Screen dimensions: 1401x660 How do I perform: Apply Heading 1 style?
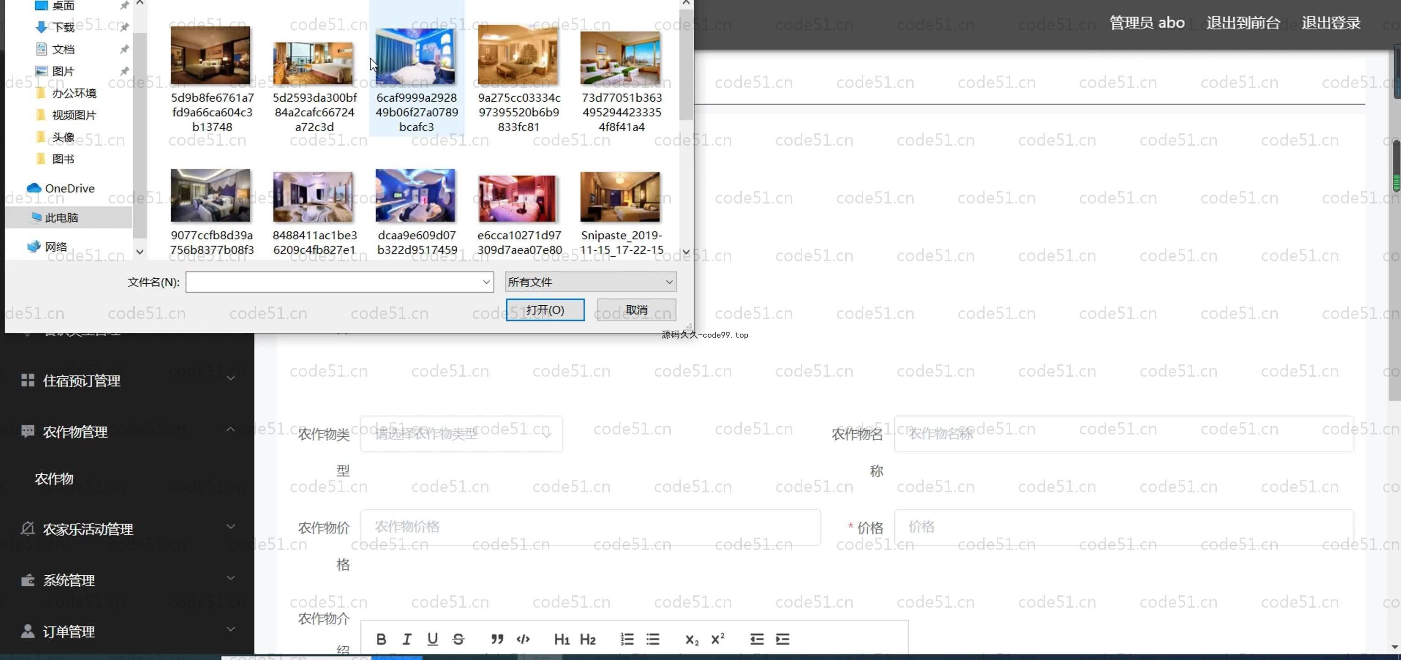tap(562, 639)
